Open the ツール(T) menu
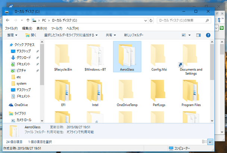Viewport: 227px width, 153px height. 57,28
